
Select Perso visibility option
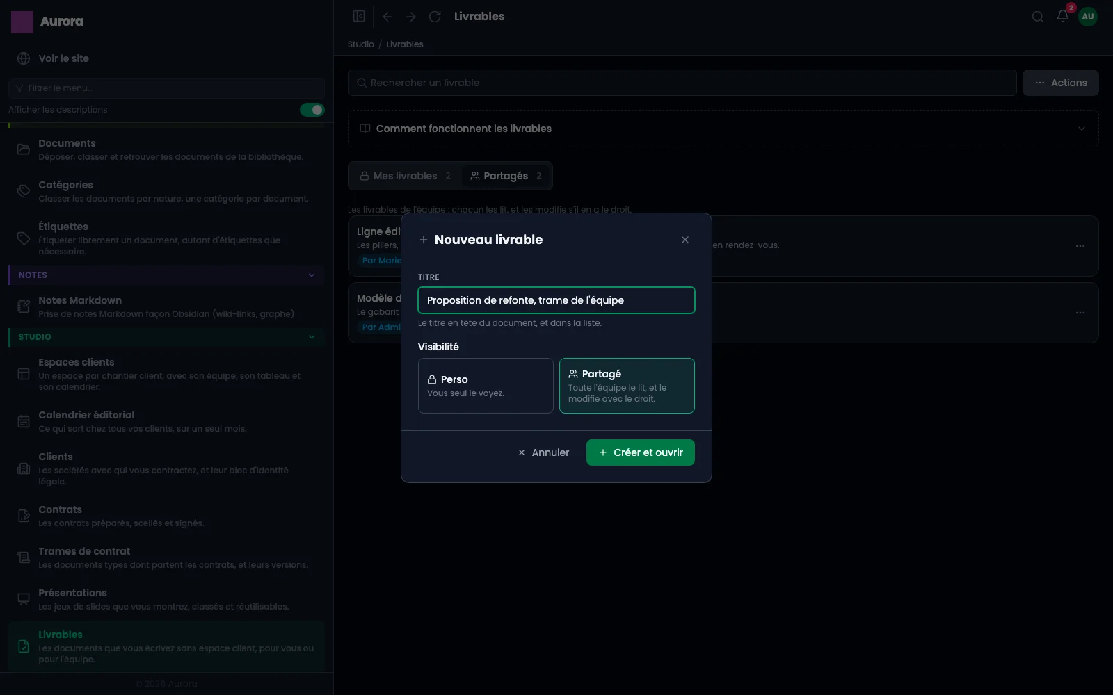[486, 386]
